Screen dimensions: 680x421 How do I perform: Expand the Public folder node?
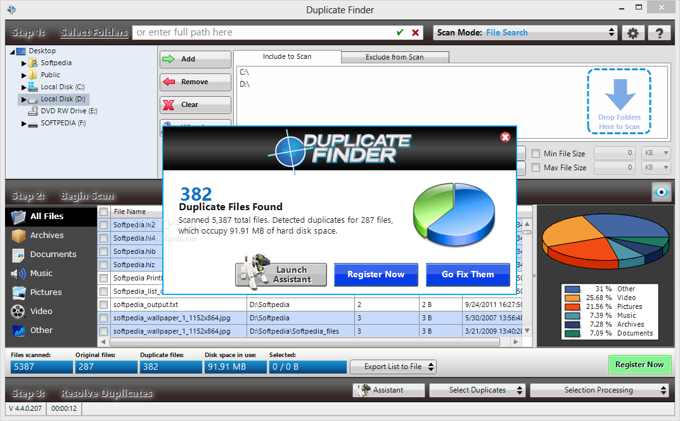(24, 75)
